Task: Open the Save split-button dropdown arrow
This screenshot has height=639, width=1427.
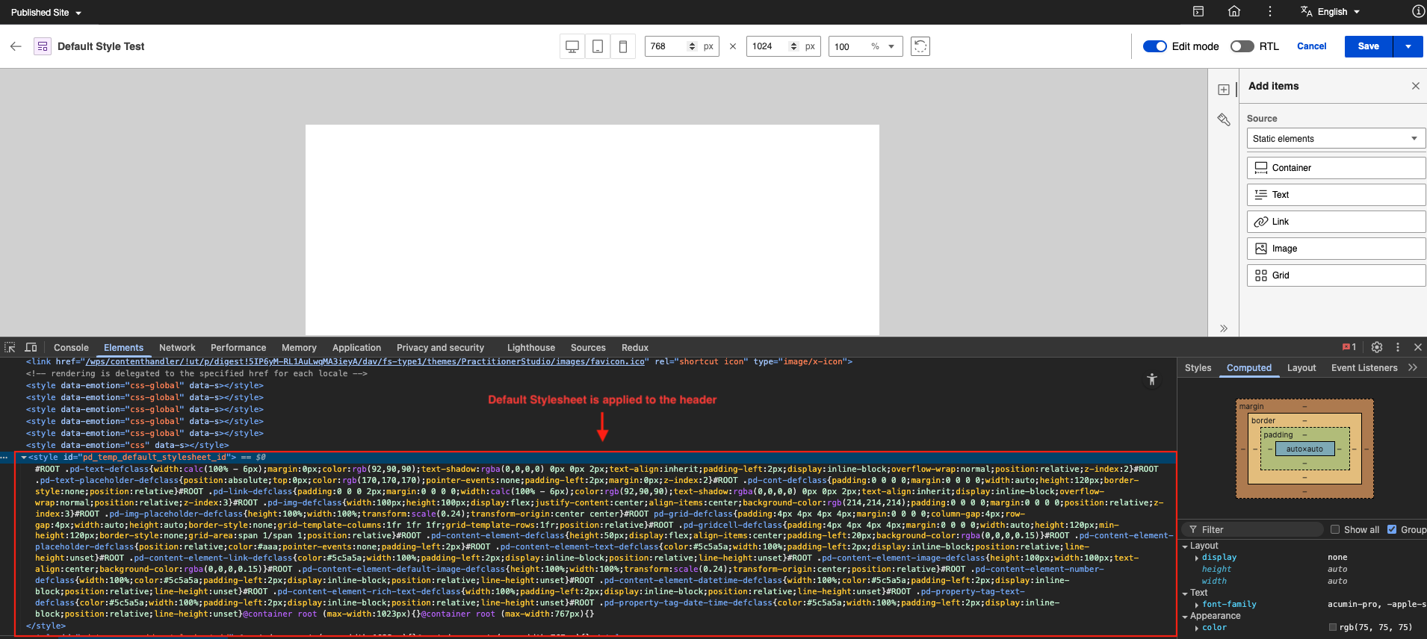Action: (1408, 46)
